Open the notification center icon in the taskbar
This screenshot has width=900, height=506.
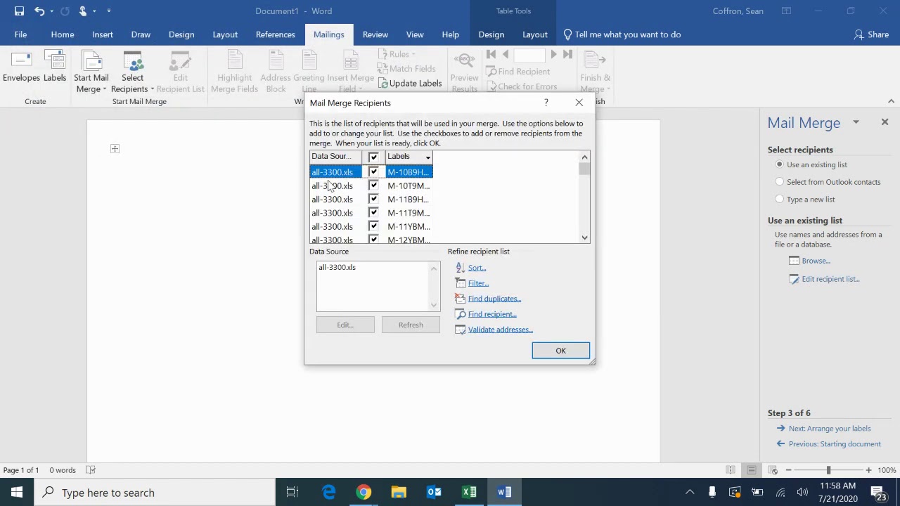click(x=879, y=493)
